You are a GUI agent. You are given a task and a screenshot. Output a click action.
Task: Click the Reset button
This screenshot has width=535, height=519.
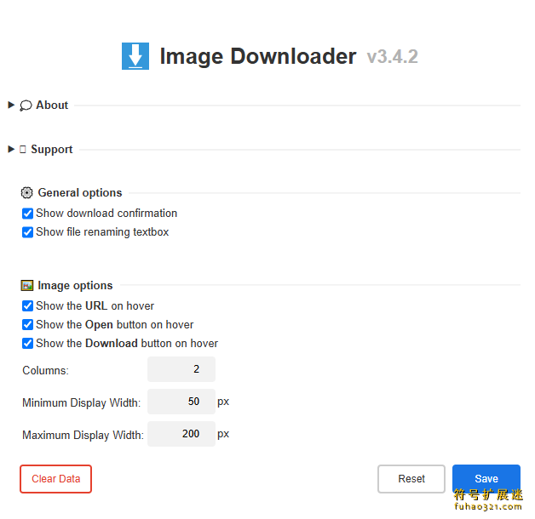[411, 479]
